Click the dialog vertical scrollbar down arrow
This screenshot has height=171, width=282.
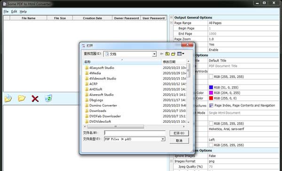188,122
